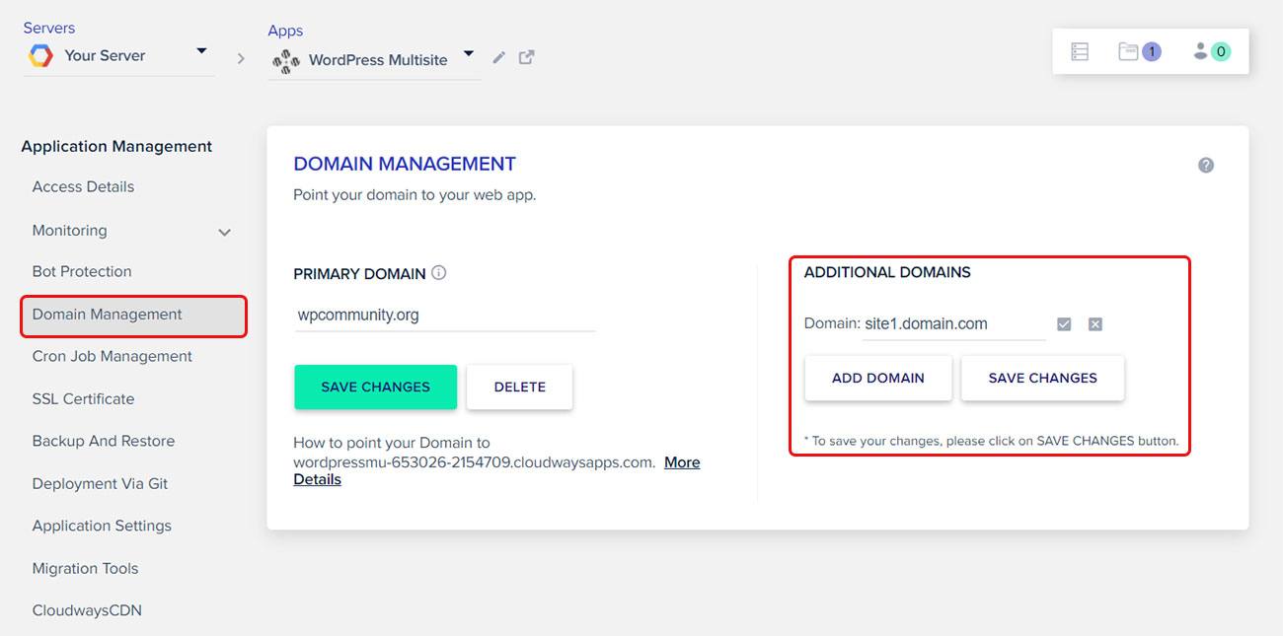Open the projects folder icon with badge 1
1283x636 pixels.
coord(1139,51)
